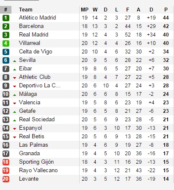Click the red rank 18 badge

point(6,162)
